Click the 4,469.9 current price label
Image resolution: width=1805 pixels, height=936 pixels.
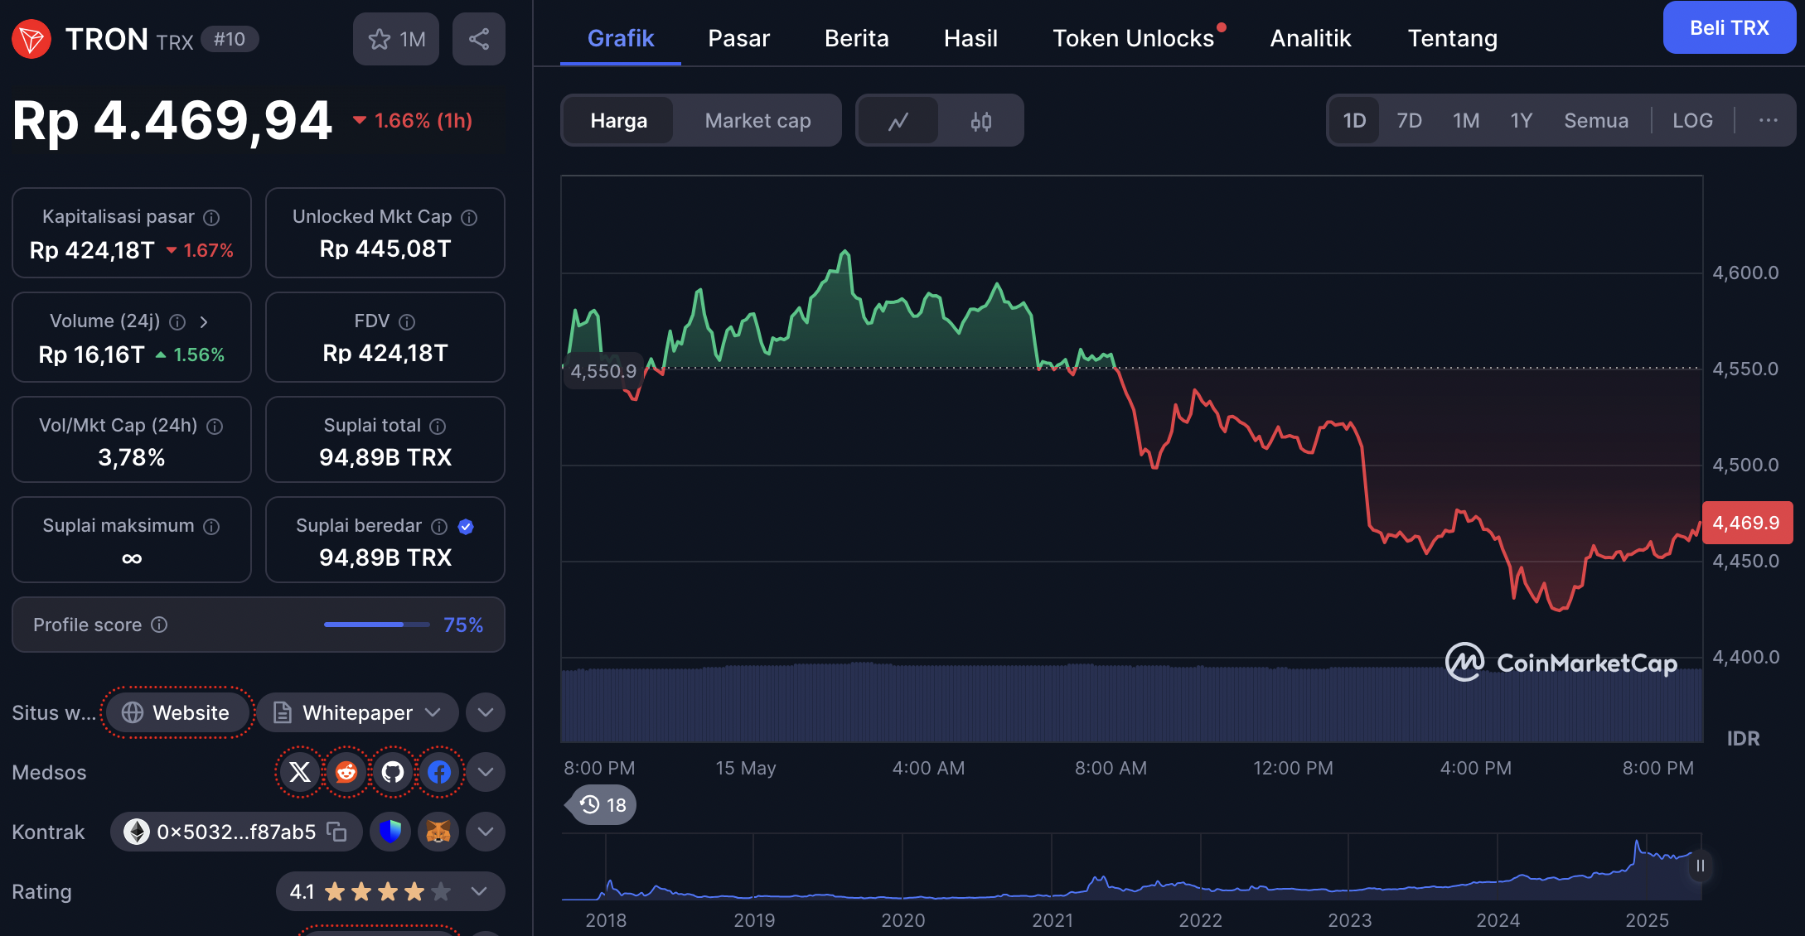point(1746,523)
